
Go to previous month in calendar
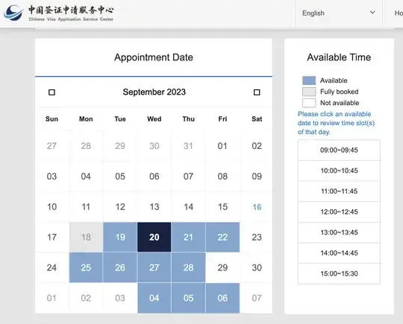click(51, 92)
